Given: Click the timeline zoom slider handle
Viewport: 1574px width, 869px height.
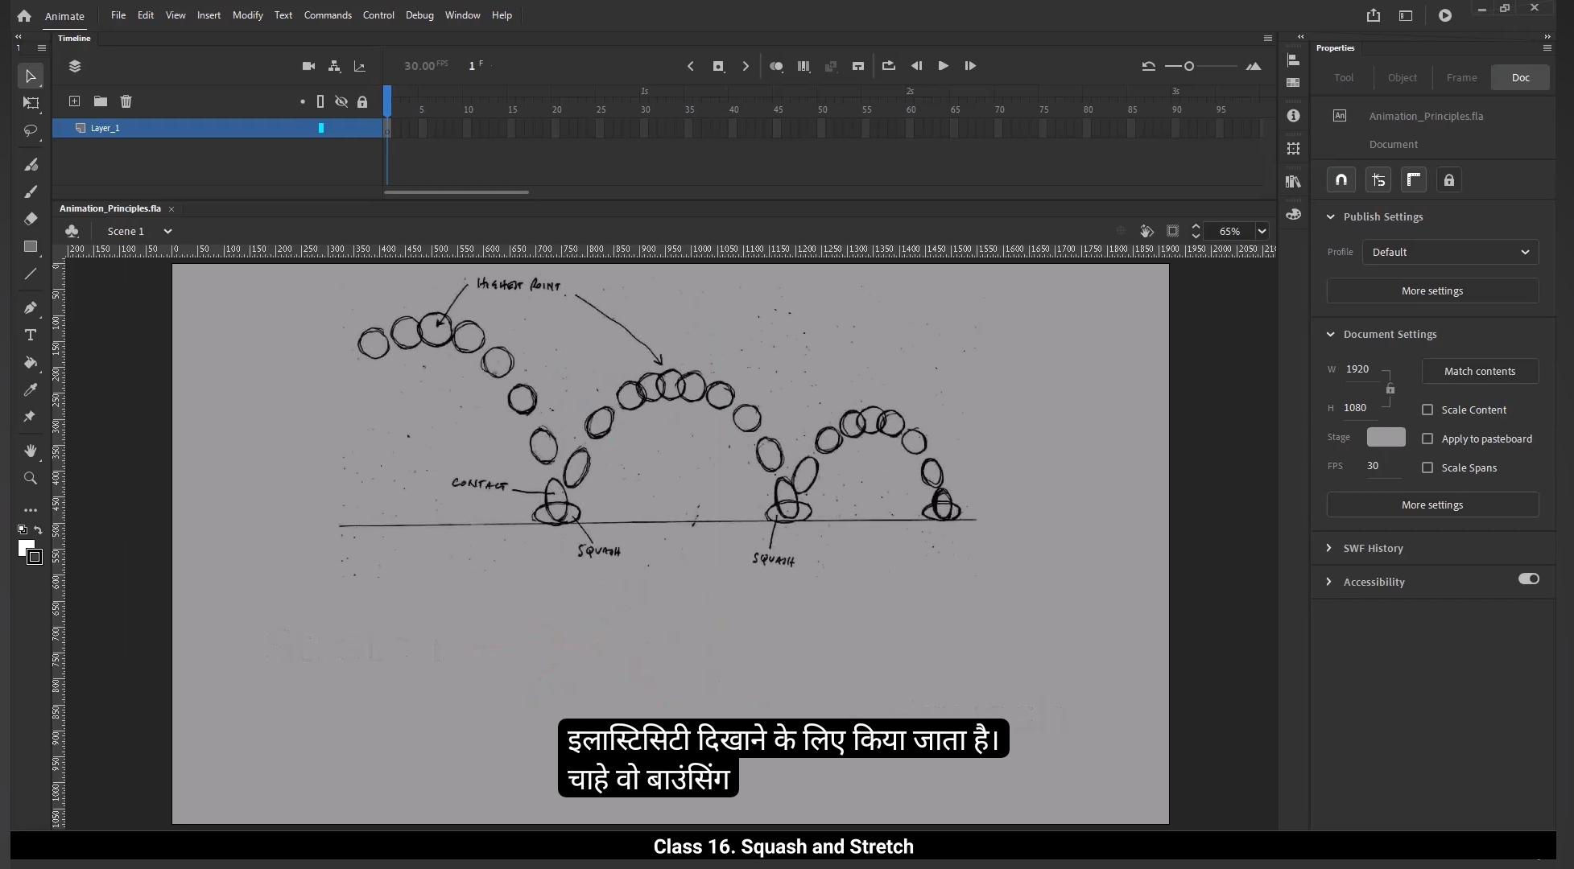Looking at the screenshot, I should point(1188,66).
